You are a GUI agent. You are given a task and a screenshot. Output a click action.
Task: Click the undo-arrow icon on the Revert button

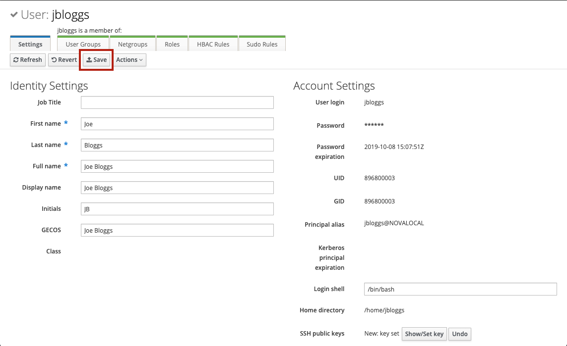coord(55,59)
